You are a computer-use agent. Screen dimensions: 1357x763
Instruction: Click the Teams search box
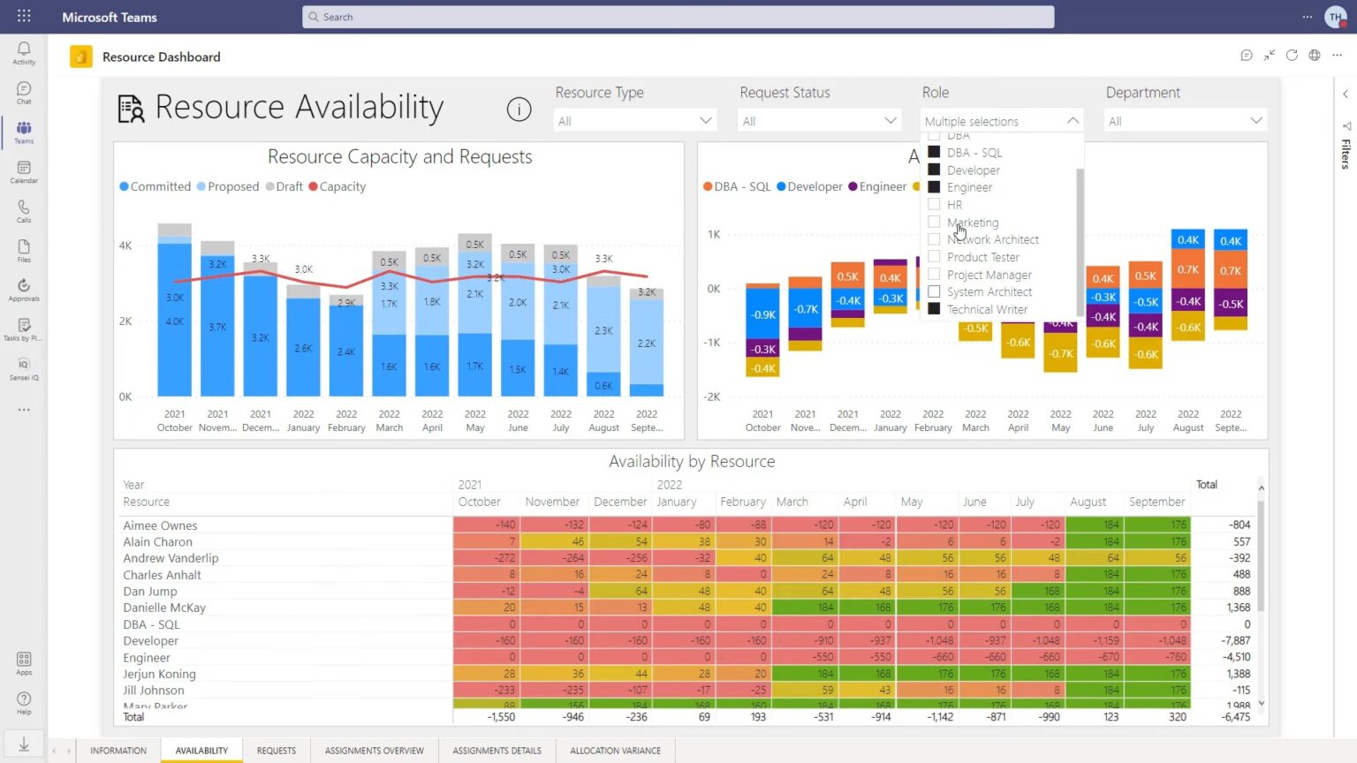coord(678,17)
